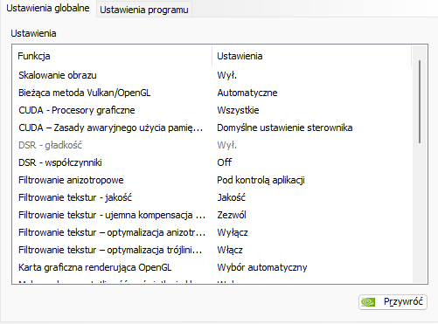Viewport: 438px width, 324px height.
Task: Click the Zezwól setting value
Action: coord(232,215)
